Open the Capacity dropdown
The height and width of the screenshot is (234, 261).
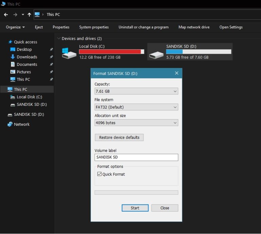click(x=136, y=91)
